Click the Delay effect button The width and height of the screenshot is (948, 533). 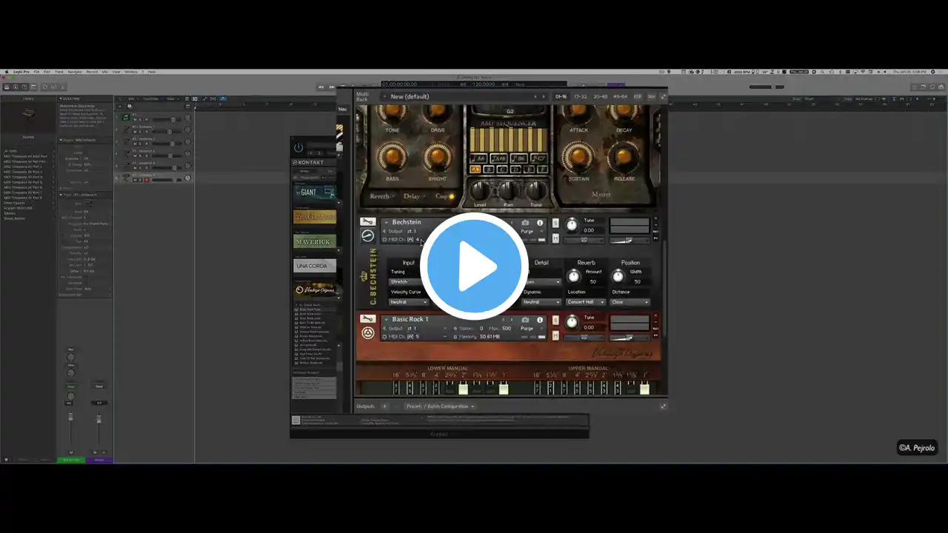tap(411, 196)
